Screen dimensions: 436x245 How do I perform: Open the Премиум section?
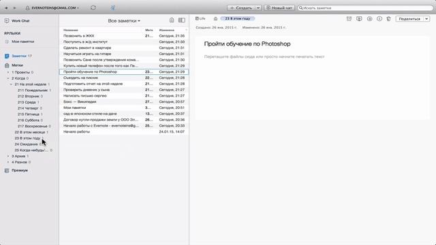(x=20, y=170)
